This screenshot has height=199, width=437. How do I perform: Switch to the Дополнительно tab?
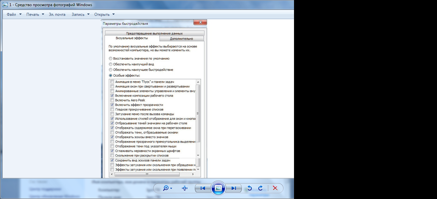pyautogui.click(x=182, y=39)
